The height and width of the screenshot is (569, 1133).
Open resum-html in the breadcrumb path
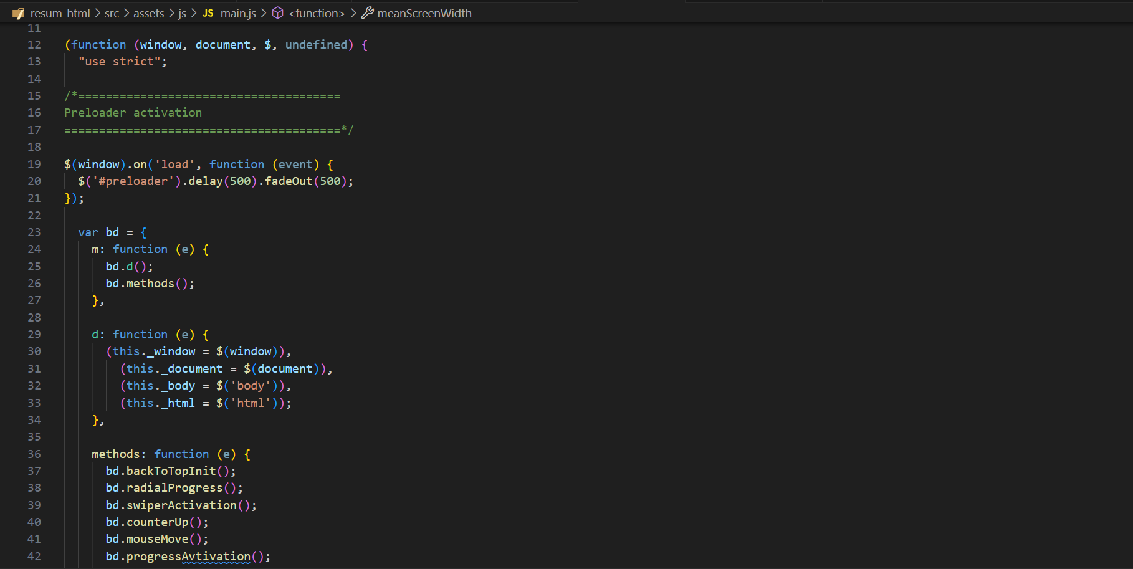click(60, 13)
